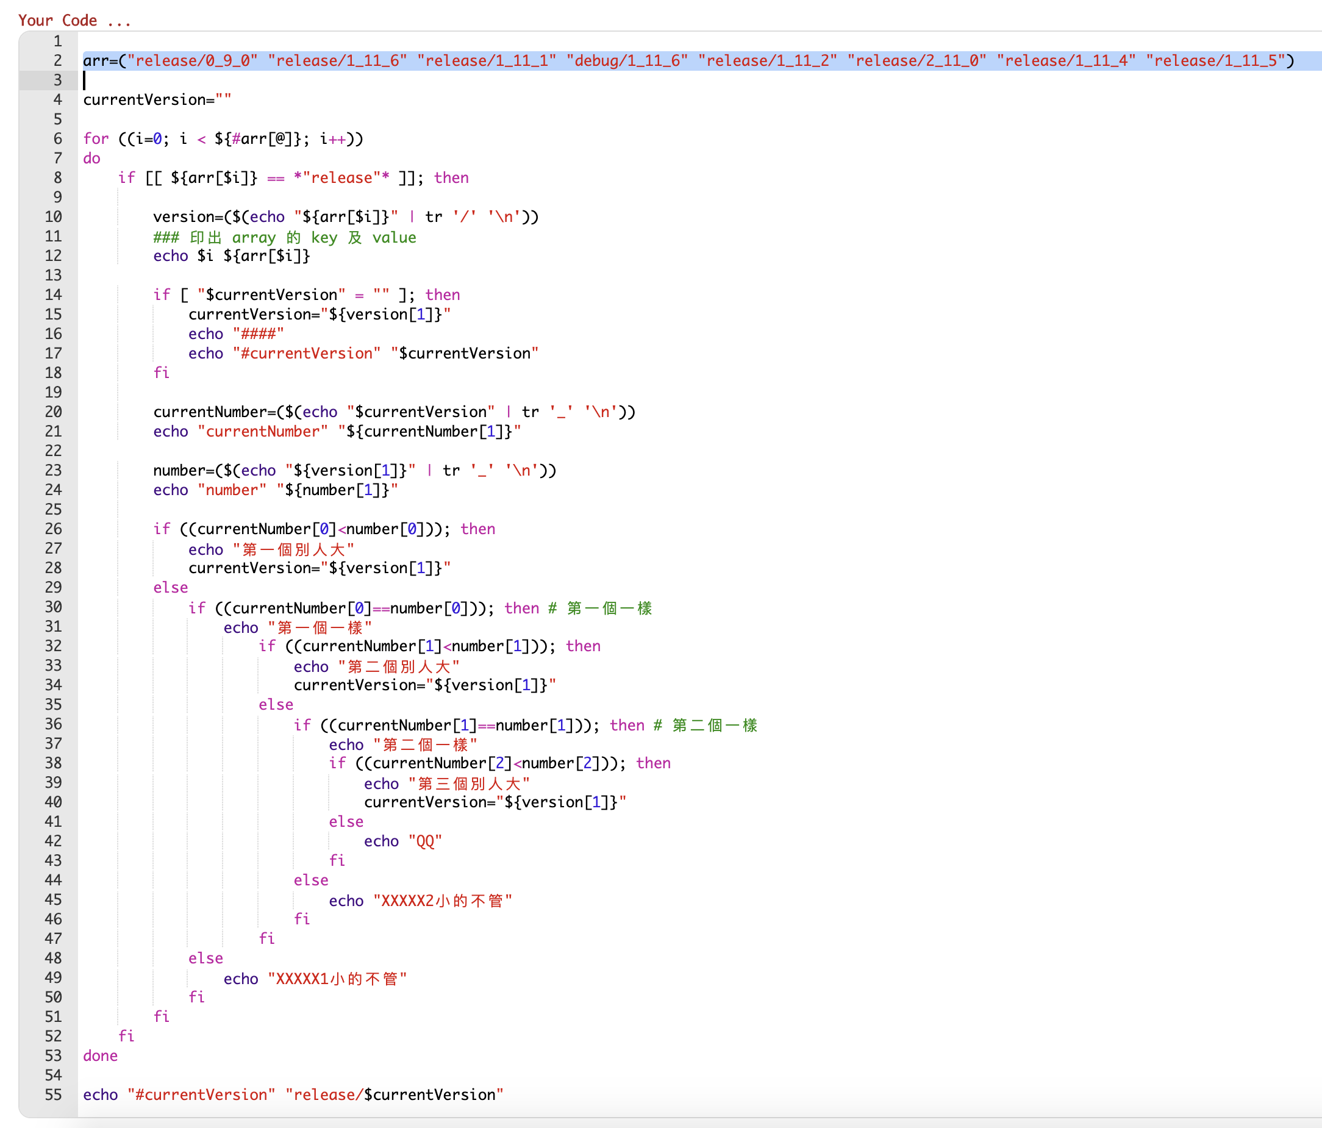
Task: Click the green comment on line 11
Action: [285, 237]
